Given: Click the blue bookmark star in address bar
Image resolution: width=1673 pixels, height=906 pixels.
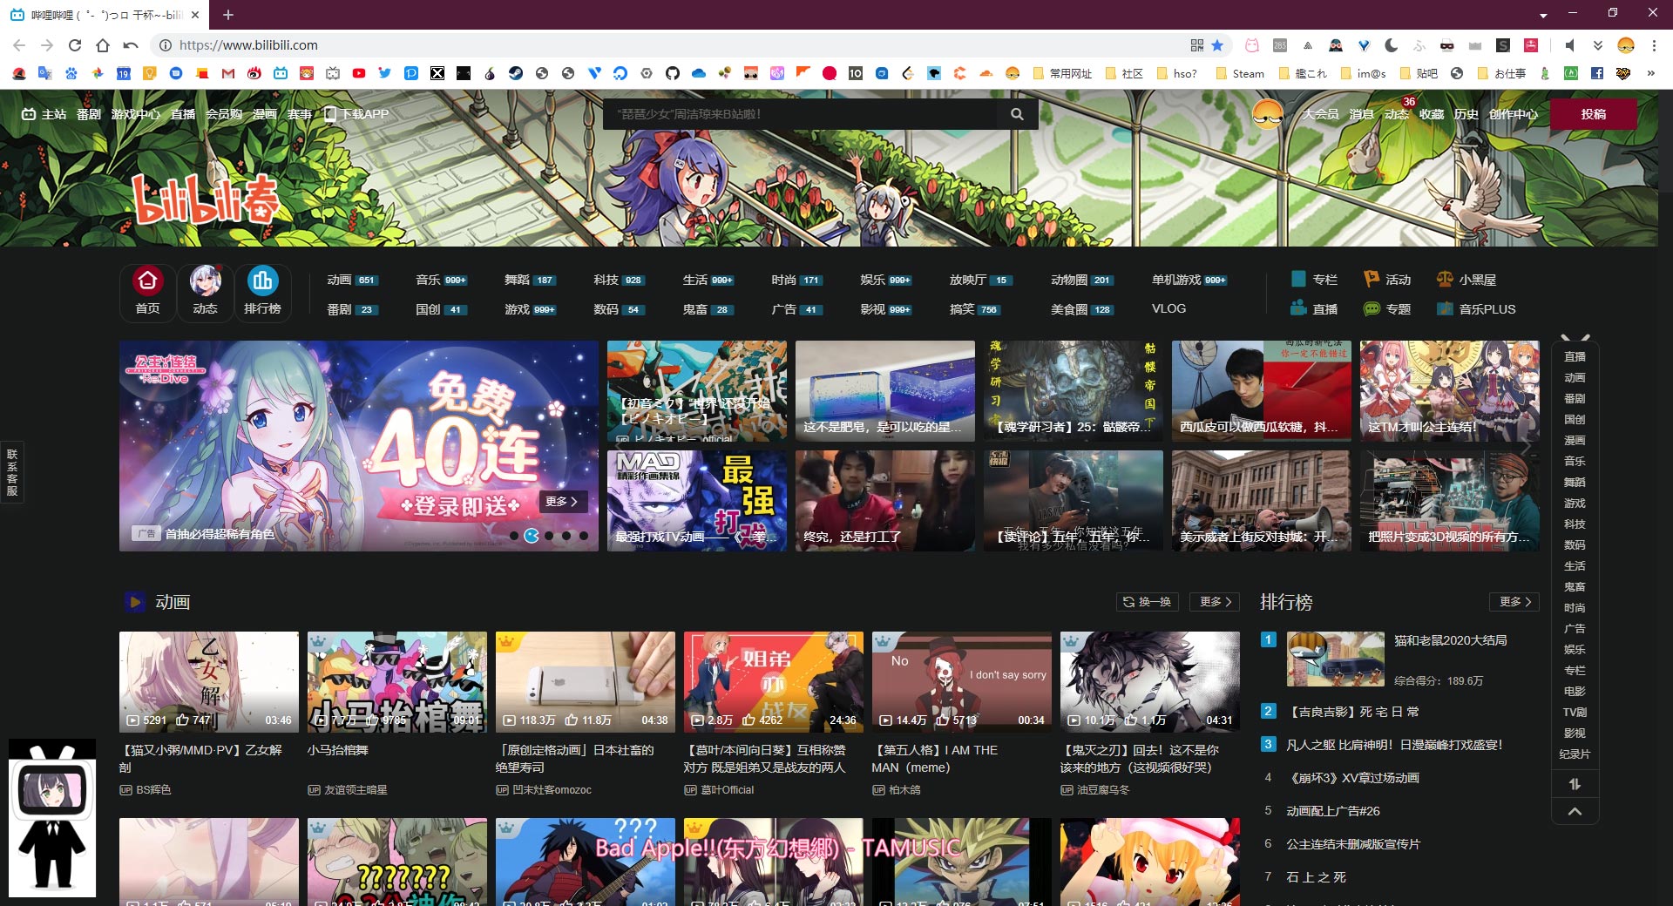Looking at the screenshot, I should [1217, 45].
